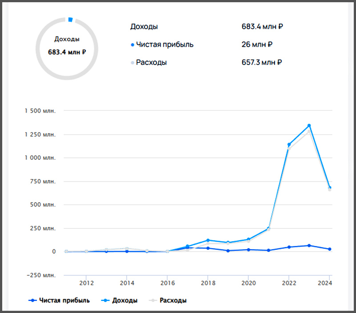Select the 2023 peak point on income line
The width and height of the screenshot is (356, 313).
tap(309, 126)
